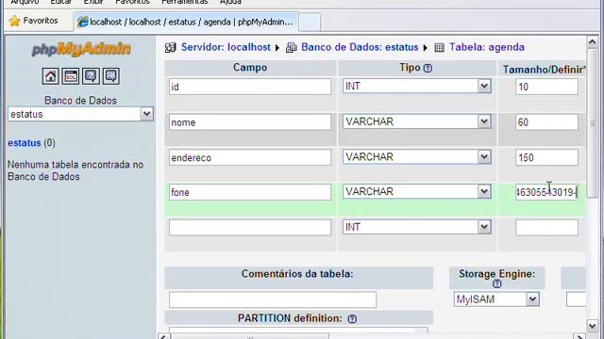Click horizontal scrollbar right arrow
This screenshot has width=604, height=339.
(579, 337)
